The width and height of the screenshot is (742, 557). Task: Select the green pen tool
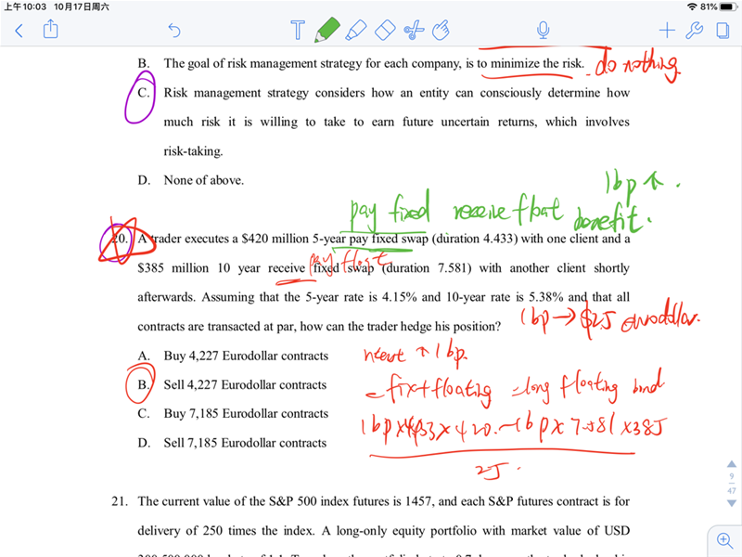pos(326,31)
